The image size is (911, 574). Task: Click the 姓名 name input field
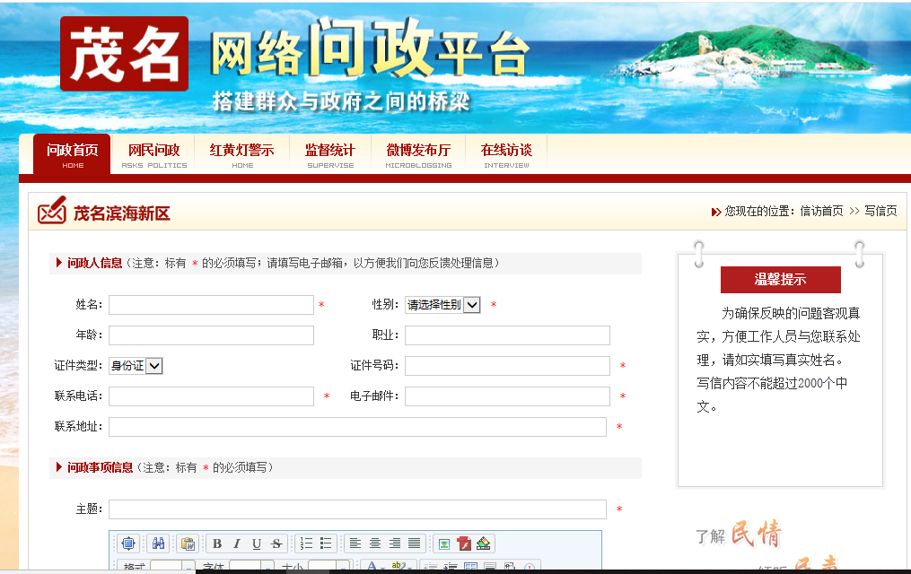(211, 305)
